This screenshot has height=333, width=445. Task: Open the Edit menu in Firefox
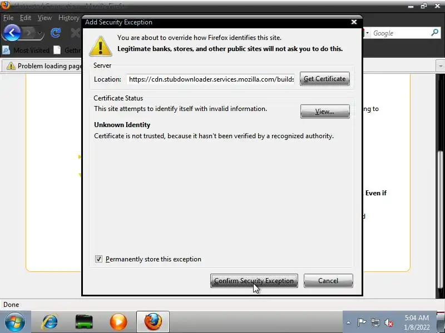(x=25, y=18)
